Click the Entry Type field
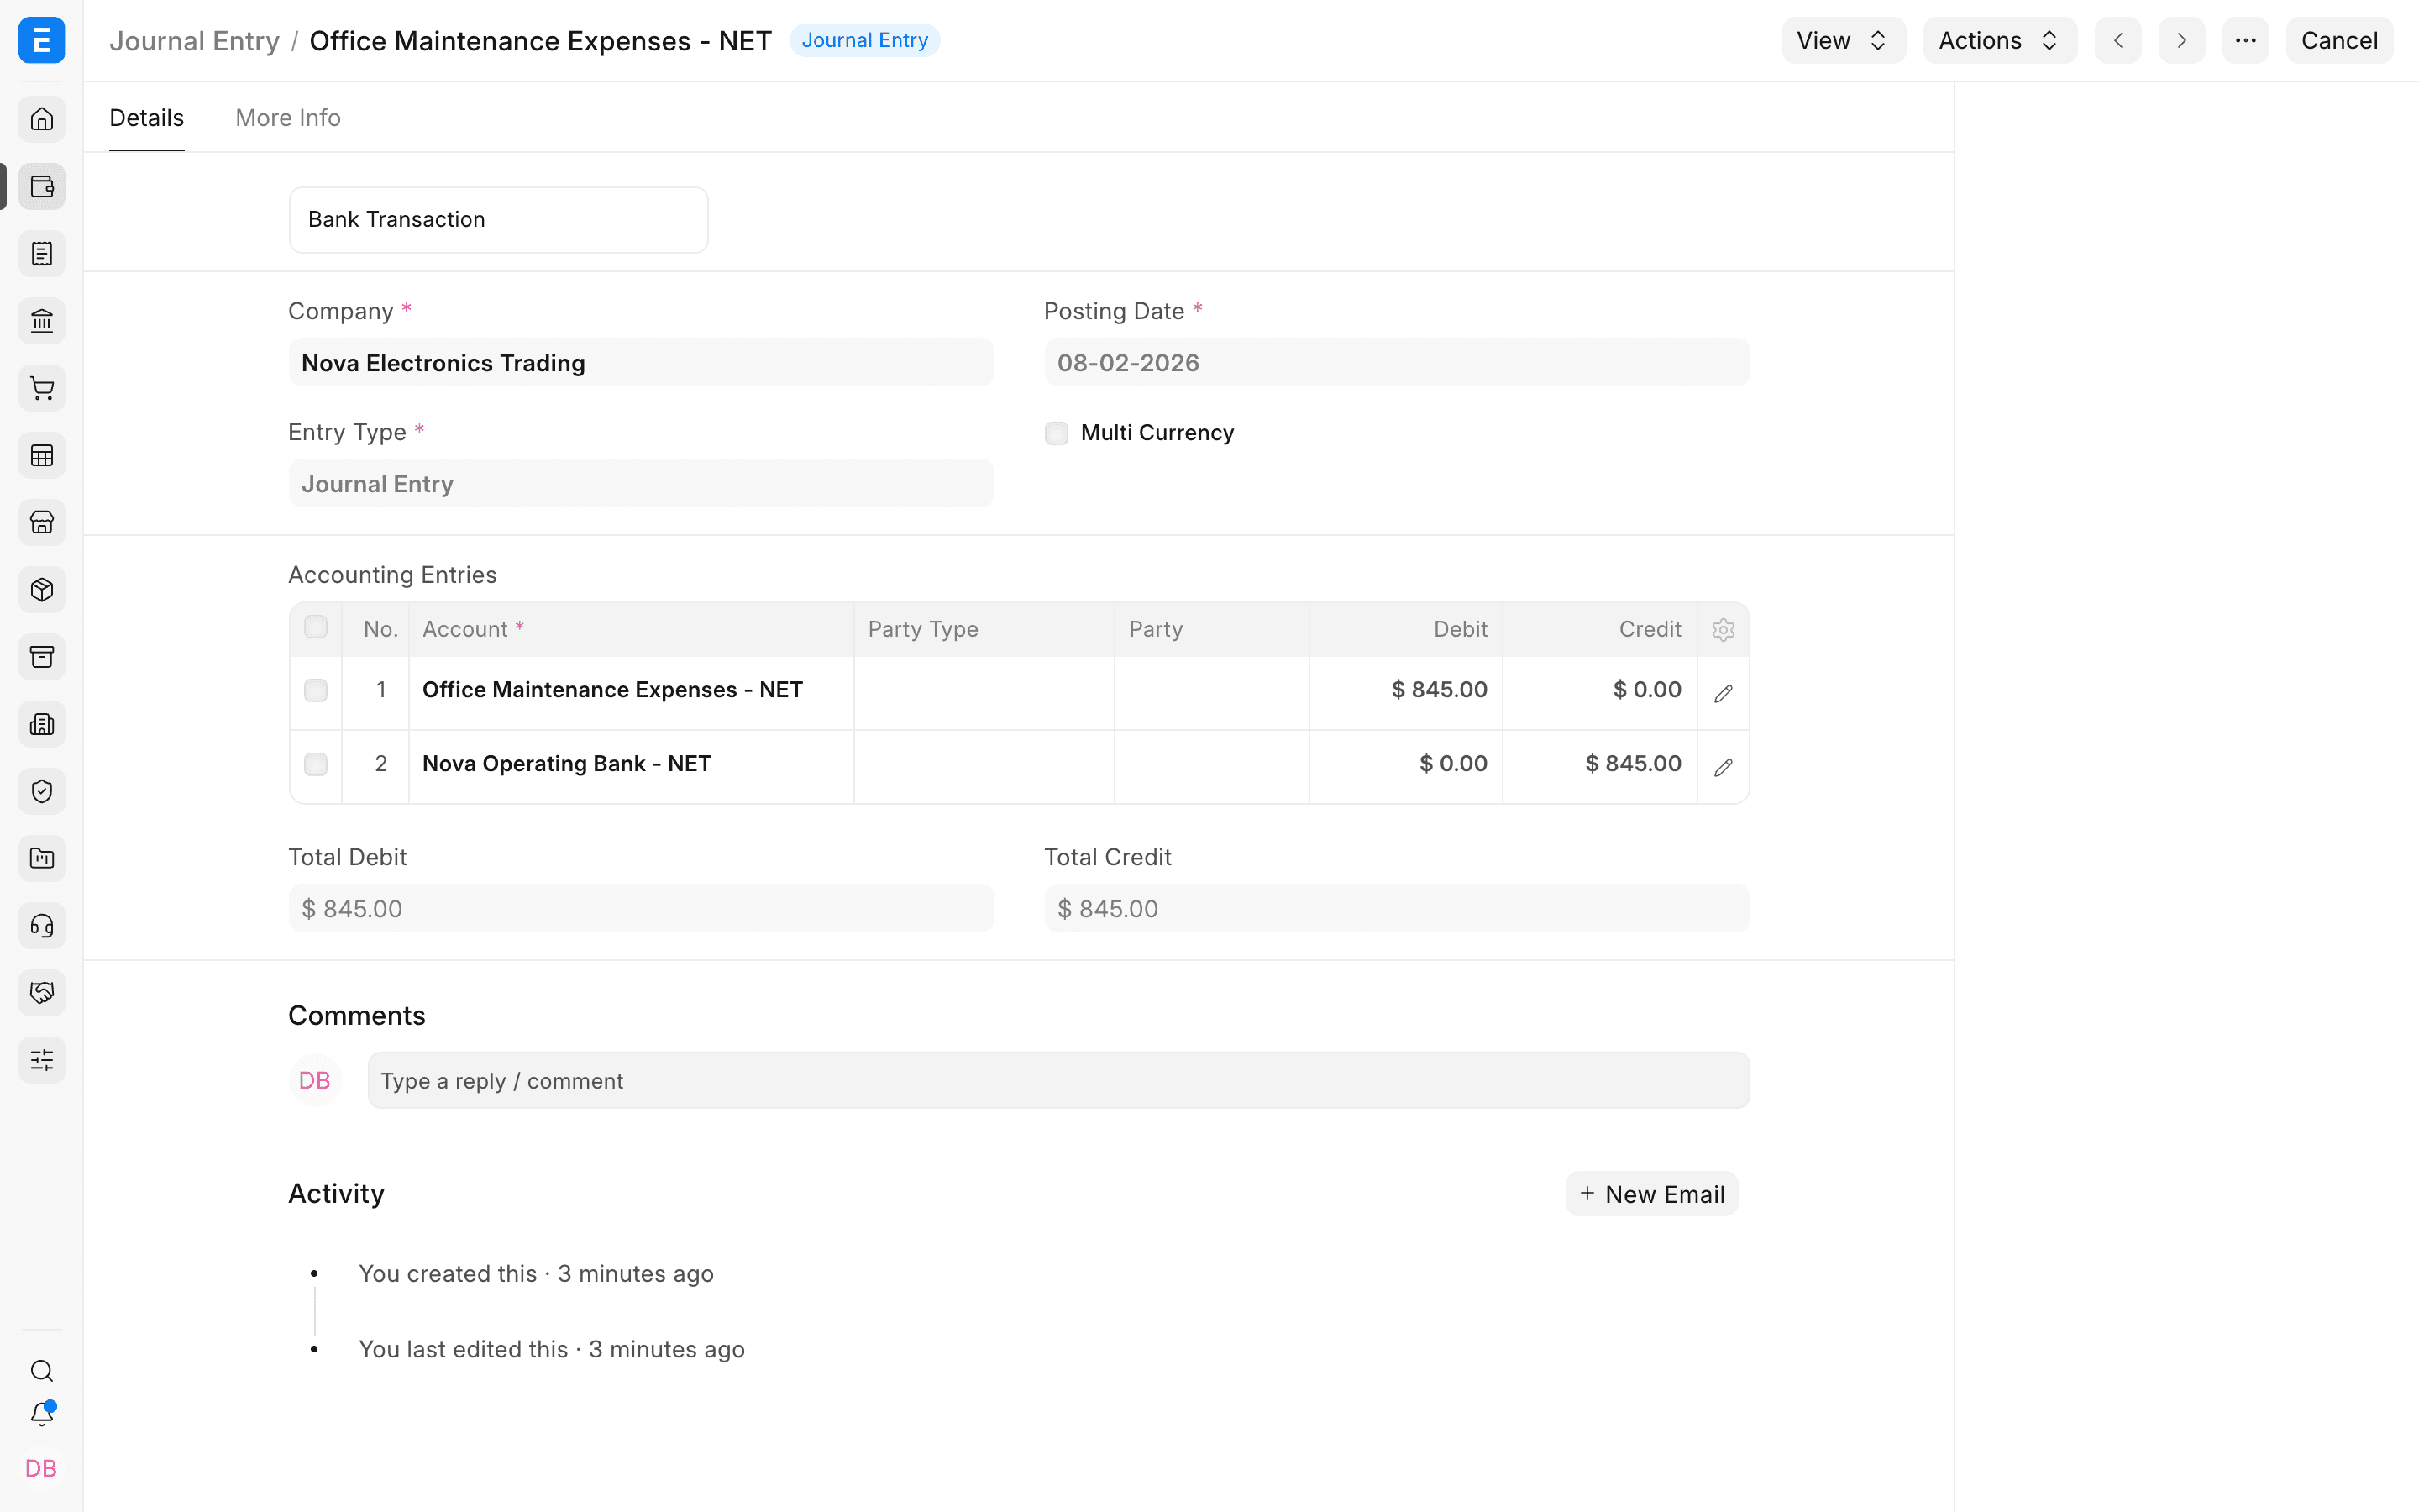This screenshot has height=1512, width=2419. (641, 483)
